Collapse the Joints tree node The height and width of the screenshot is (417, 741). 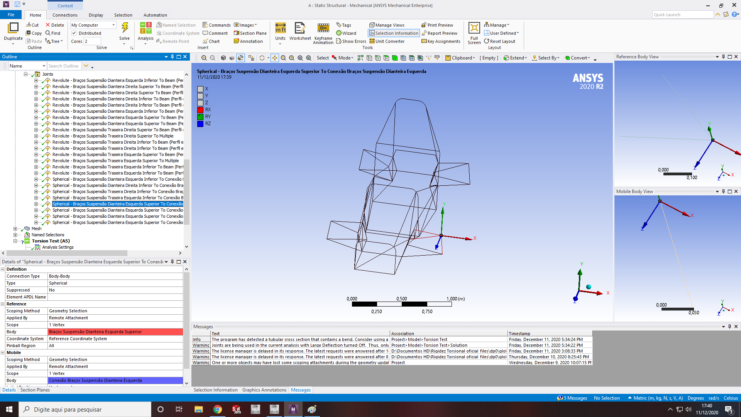click(26, 74)
